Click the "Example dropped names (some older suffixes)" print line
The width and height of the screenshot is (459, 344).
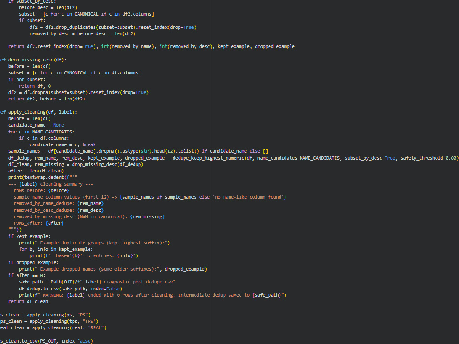[113, 269]
